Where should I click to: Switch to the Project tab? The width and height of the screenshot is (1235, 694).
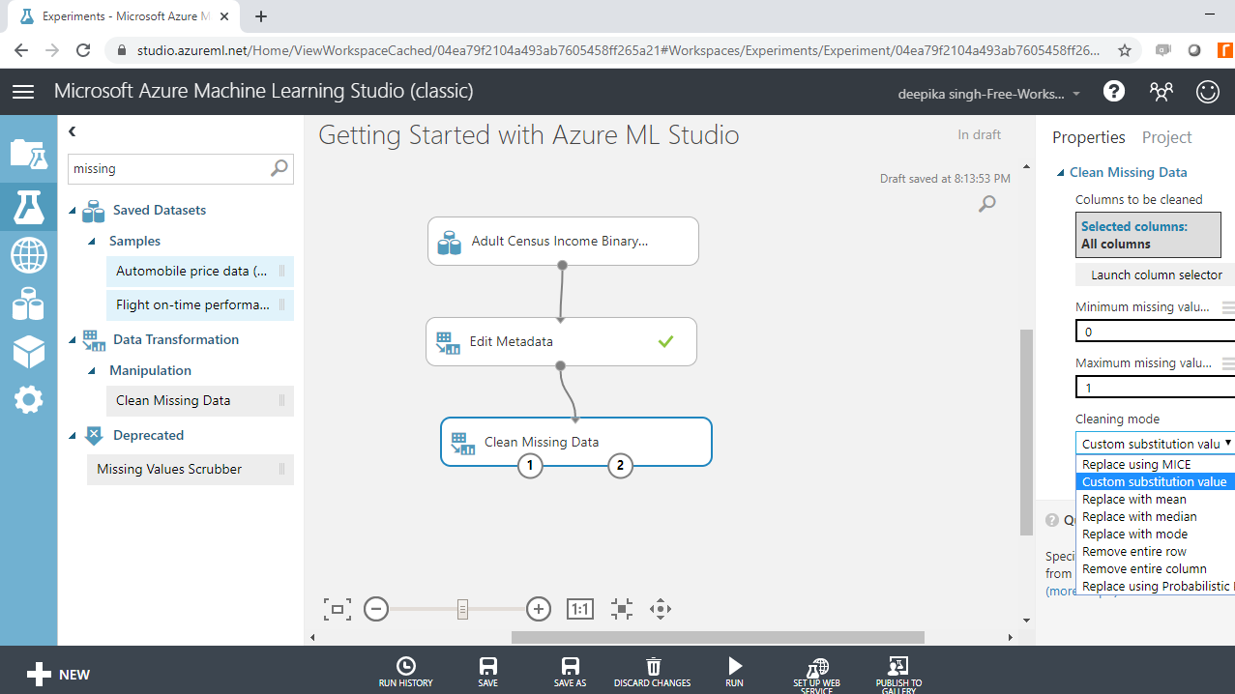point(1166,137)
